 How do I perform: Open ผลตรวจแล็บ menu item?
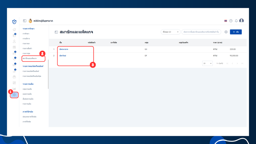[27, 94]
